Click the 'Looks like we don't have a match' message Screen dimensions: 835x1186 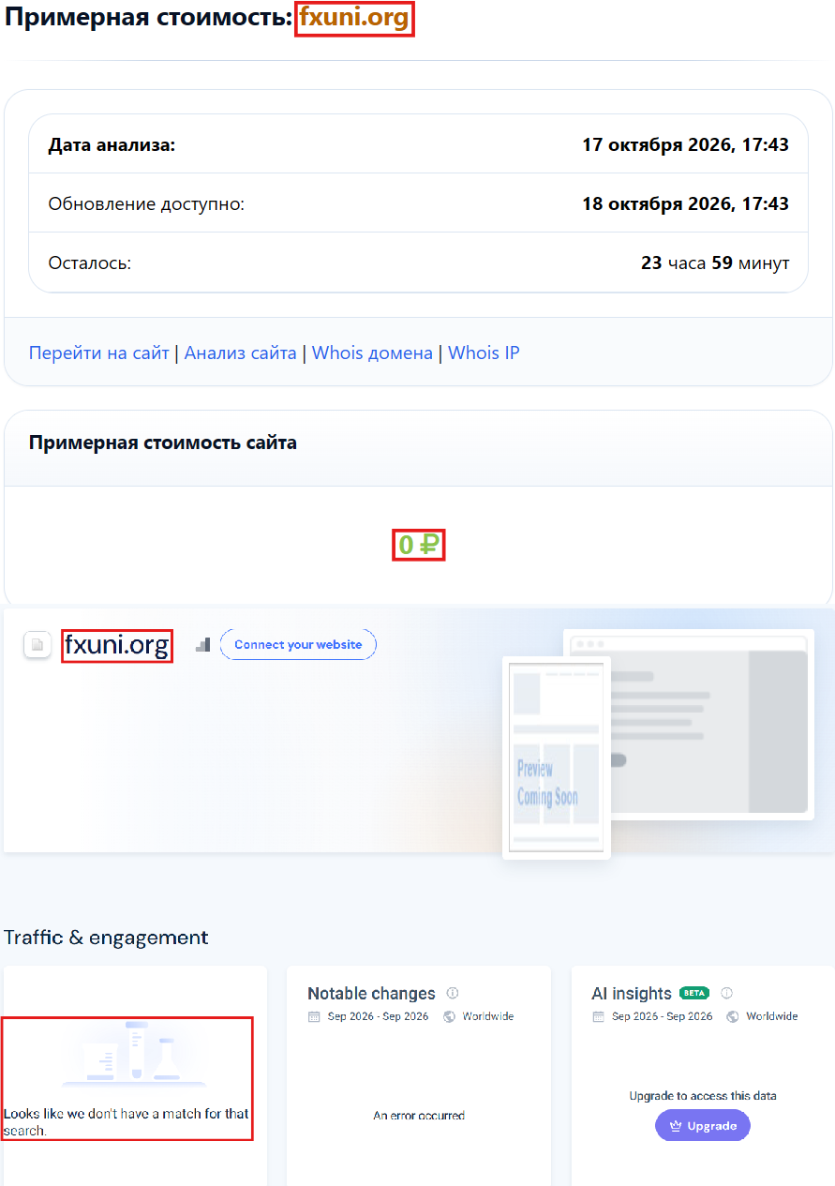click(127, 1122)
